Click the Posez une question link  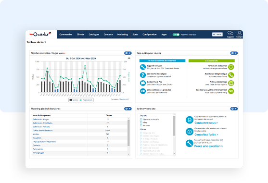coord(208,146)
